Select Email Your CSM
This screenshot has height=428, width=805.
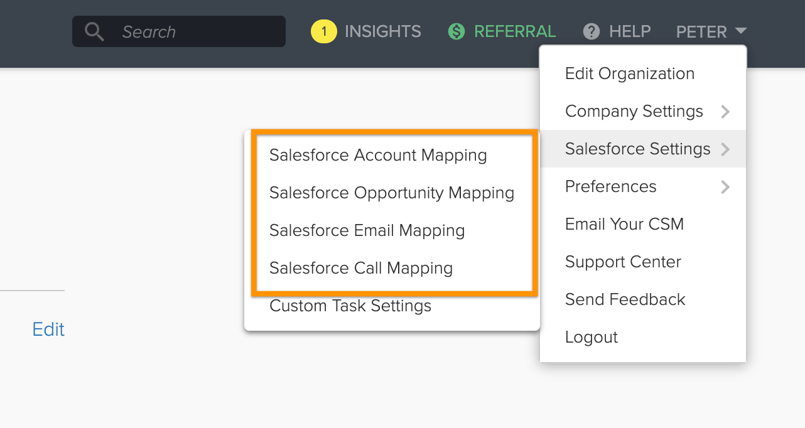(x=624, y=224)
